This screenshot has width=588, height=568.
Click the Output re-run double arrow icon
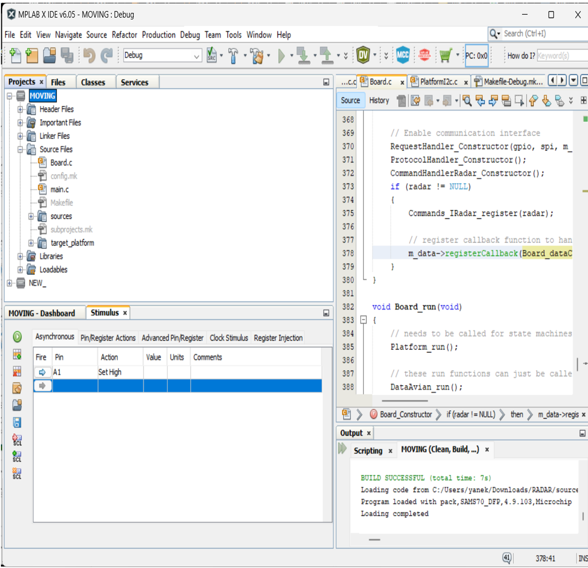click(x=342, y=448)
